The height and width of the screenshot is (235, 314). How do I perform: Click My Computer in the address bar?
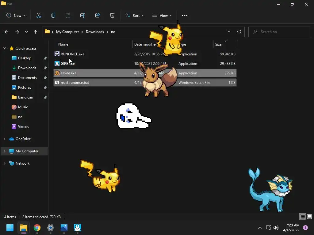point(67,32)
